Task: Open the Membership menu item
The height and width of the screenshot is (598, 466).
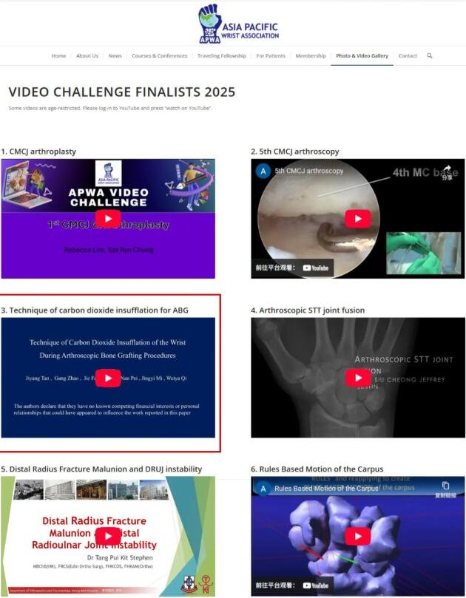Action: (x=311, y=55)
